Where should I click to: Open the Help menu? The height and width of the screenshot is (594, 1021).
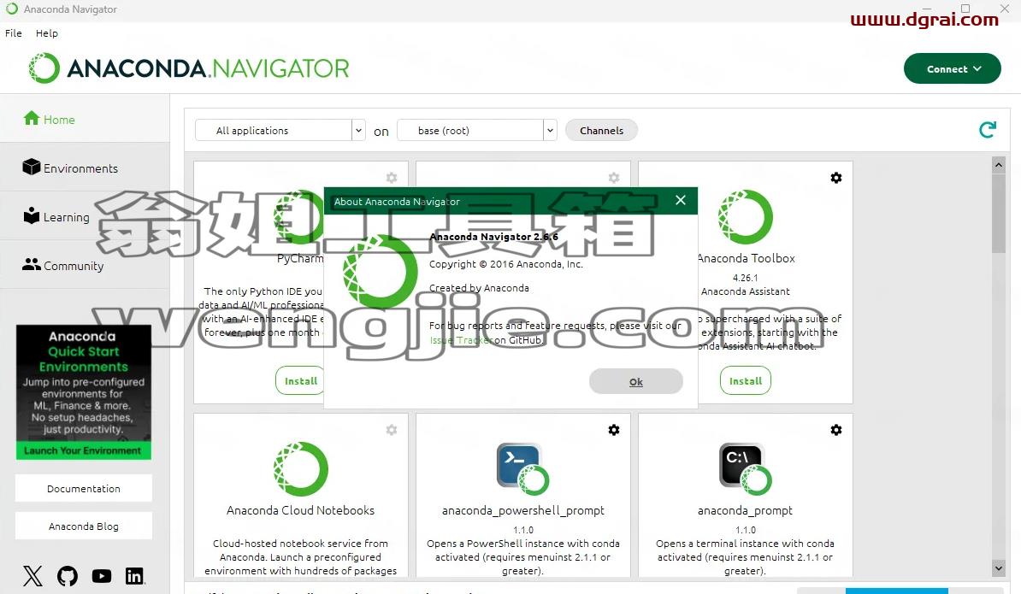(x=47, y=33)
